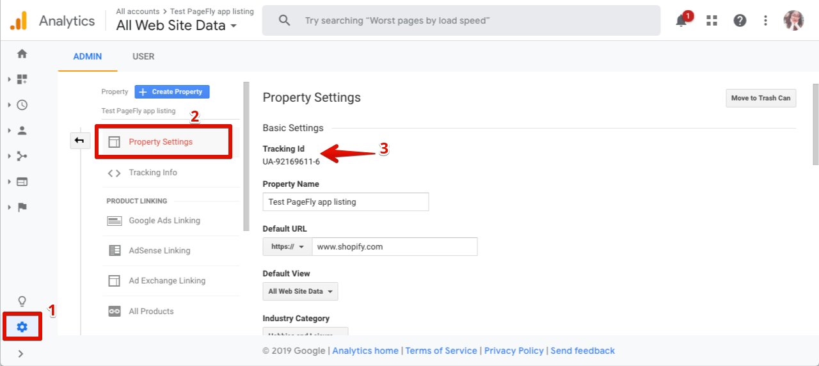Viewport: 819px width, 366px height.
Task: Expand the Audience section arrow
Action: click(x=9, y=131)
